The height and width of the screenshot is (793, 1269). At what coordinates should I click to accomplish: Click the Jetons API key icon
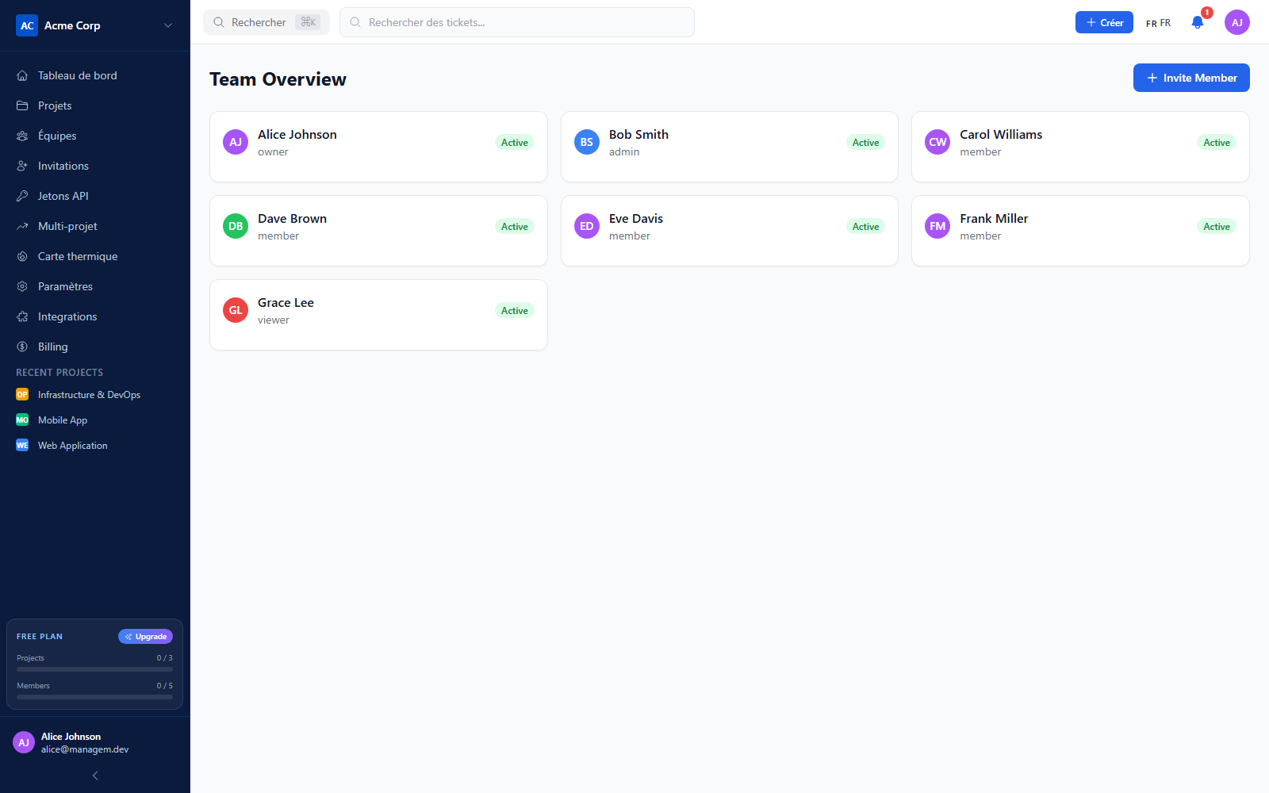click(22, 196)
